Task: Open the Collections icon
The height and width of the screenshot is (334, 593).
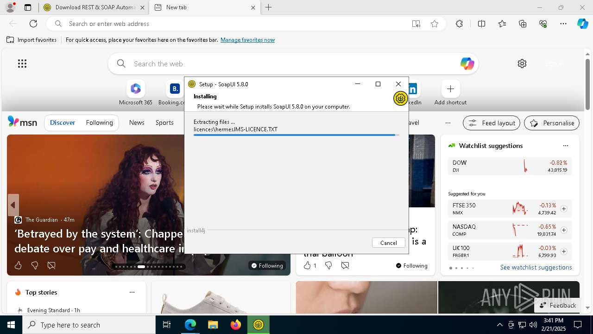Action: pos(523,24)
